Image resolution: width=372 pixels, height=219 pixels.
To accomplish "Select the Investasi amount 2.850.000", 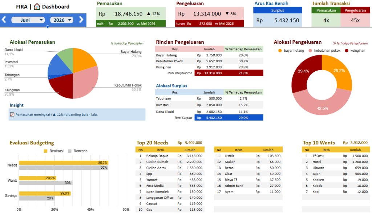I will click(x=214, y=105).
